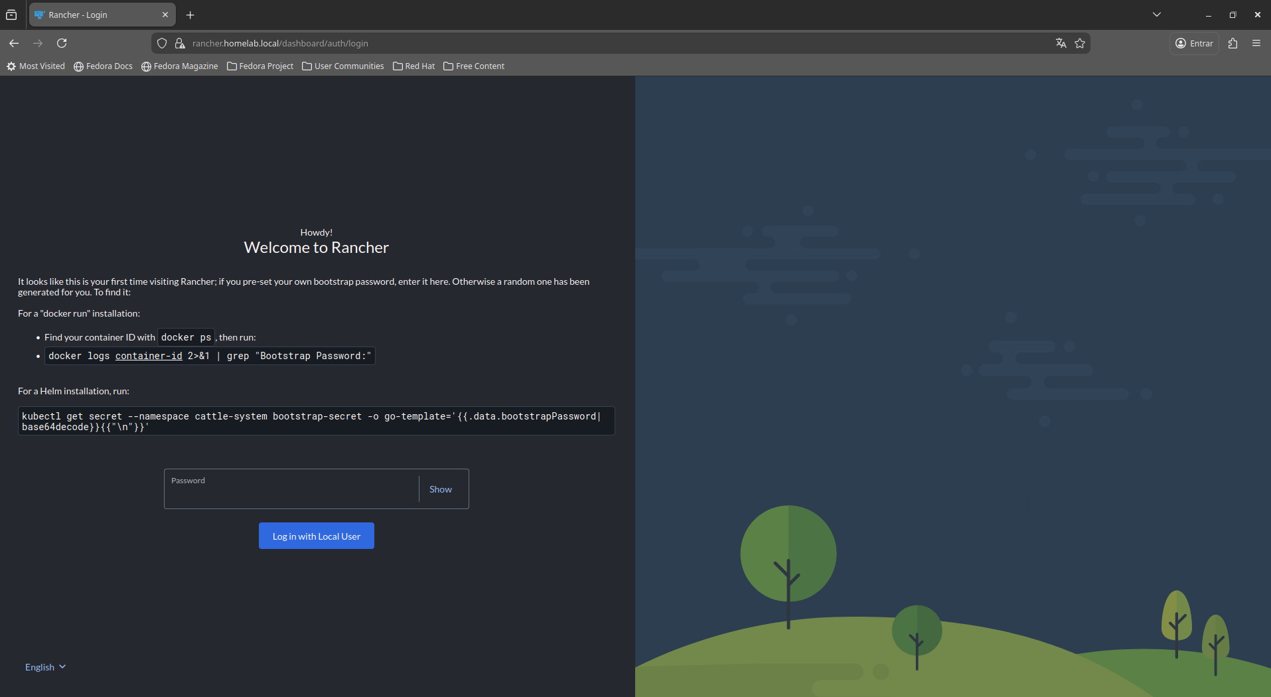Open the Firefox hamburger menu
1271x697 pixels.
point(1256,43)
